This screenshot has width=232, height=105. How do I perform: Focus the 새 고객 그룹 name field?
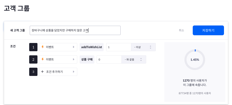click(x=75, y=30)
